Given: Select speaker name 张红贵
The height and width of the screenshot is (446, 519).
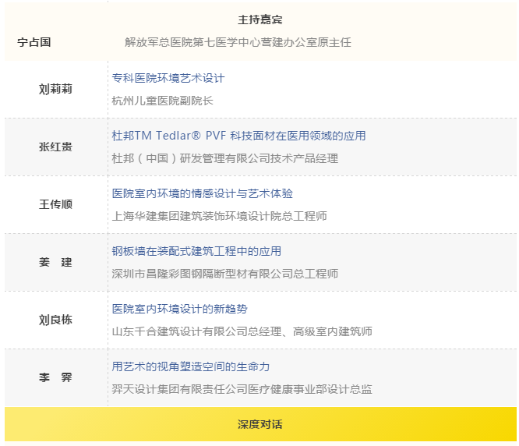Looking at the screenshot, I should pos(55,147).
